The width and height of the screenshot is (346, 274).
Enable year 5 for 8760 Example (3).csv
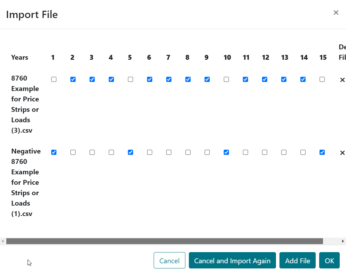click(x=130, y=79)
